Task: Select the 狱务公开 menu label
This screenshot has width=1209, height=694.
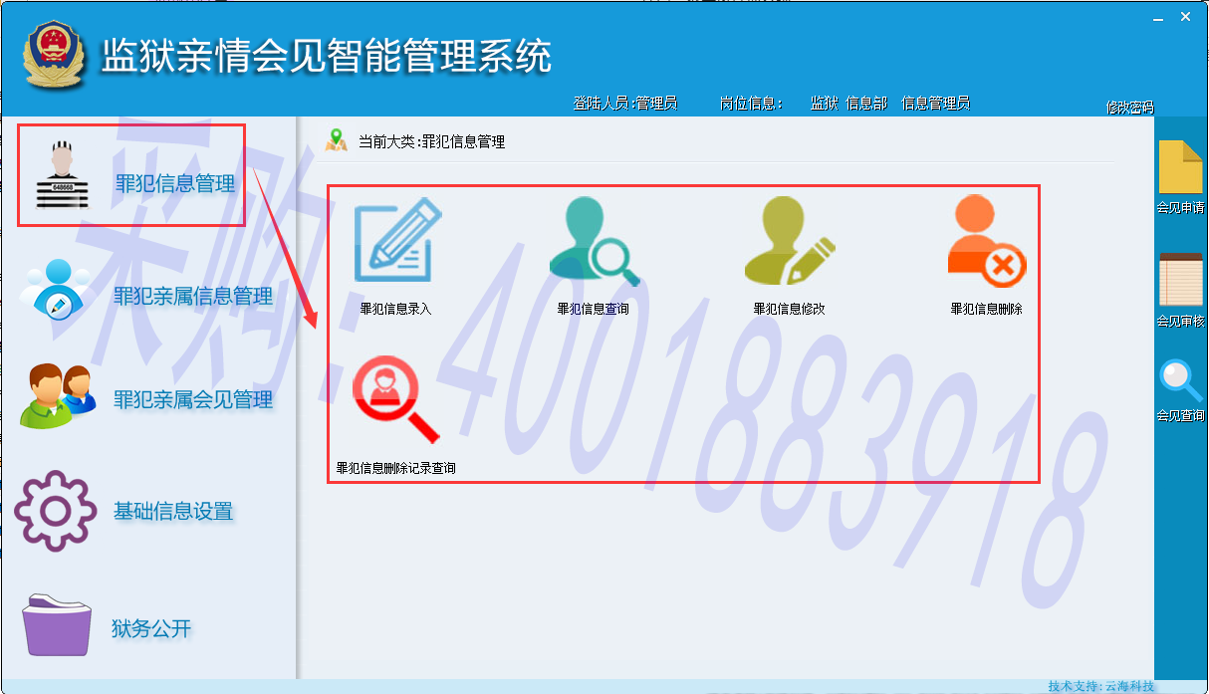Action: coord(151,628)
